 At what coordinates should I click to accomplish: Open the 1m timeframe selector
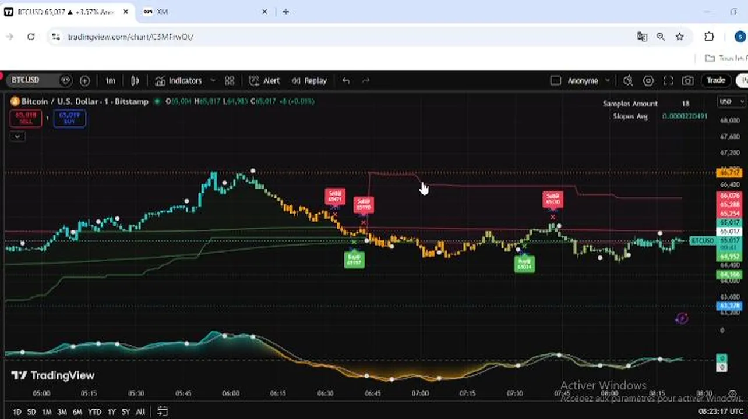tap(111, 81)
